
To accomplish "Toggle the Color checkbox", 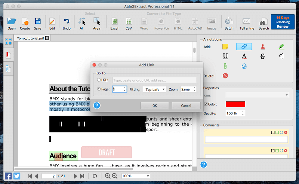I will pos(206,104).
